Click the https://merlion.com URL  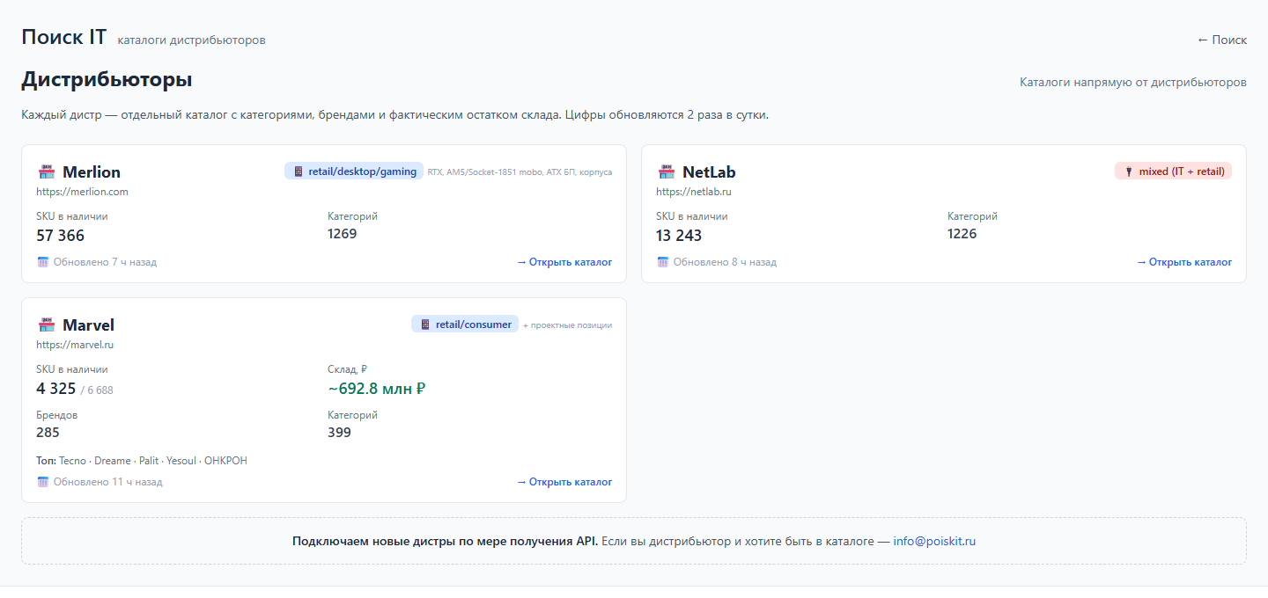[82, 192]
